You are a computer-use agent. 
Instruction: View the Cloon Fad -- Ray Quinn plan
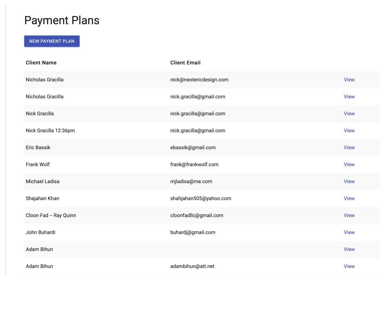click(349, 216)
